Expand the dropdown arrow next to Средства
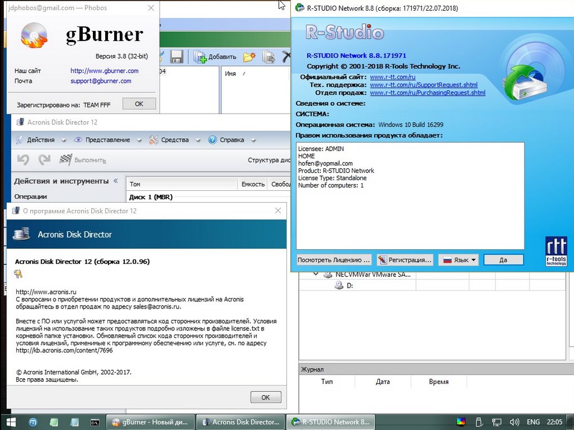Viewport: 574px width, 430px height. (198, 140)
